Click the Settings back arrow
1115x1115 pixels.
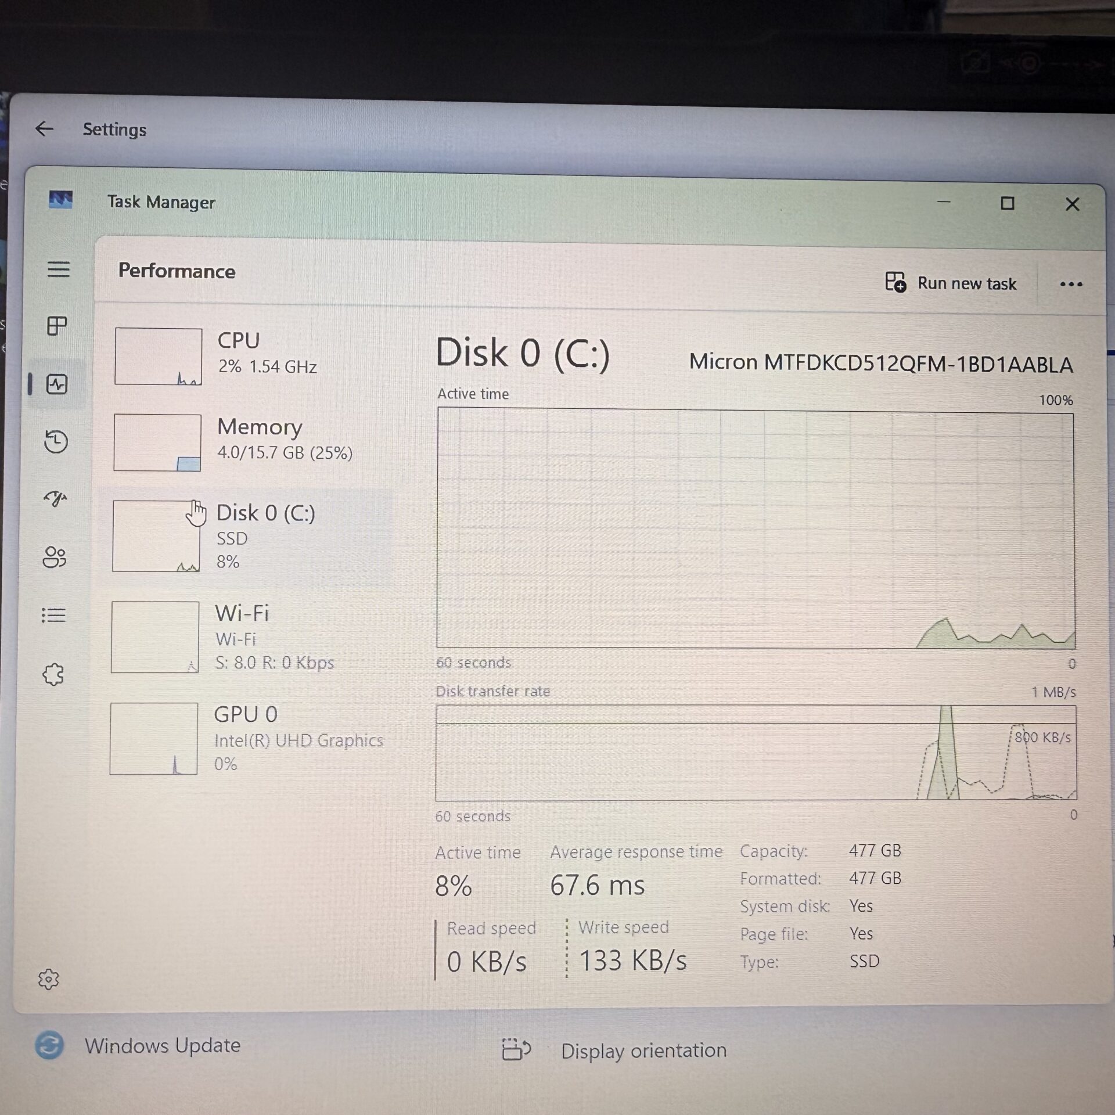tap(44, 128)
